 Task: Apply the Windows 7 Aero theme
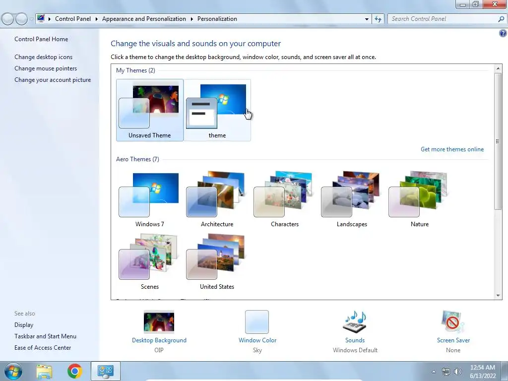(150, 198)
